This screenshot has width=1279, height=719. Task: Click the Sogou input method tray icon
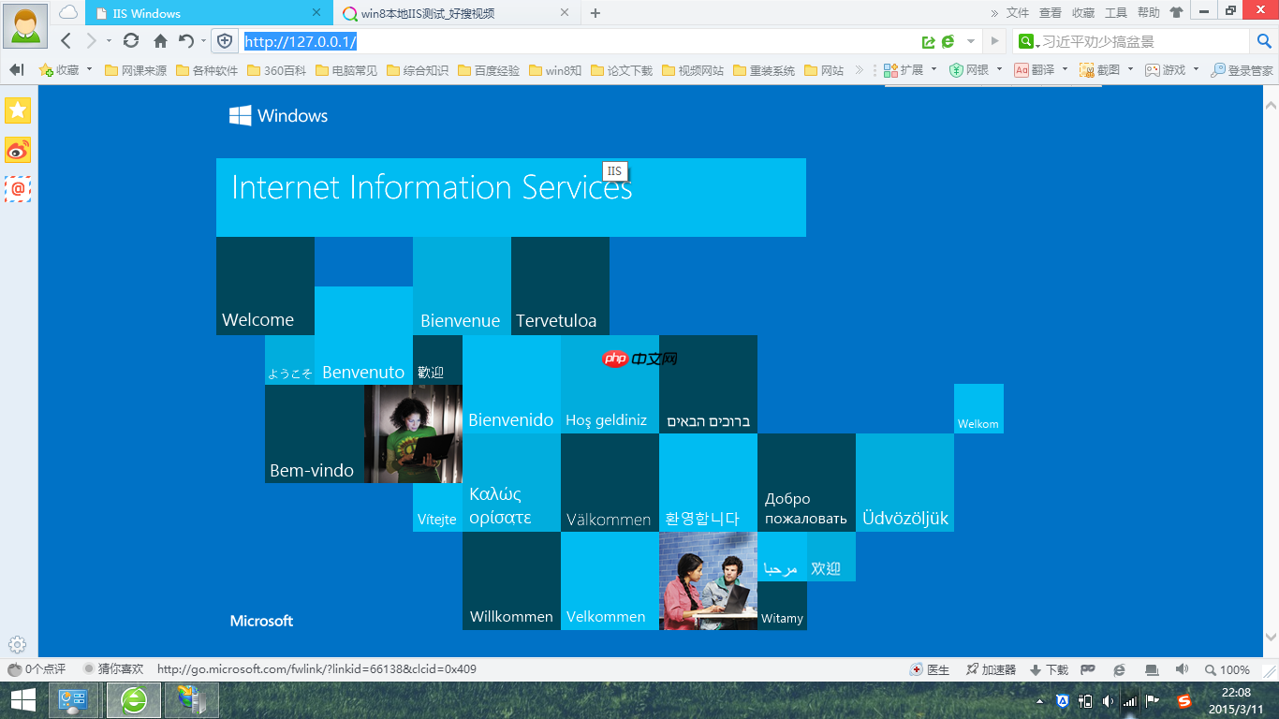click(x=1183, y=700)
